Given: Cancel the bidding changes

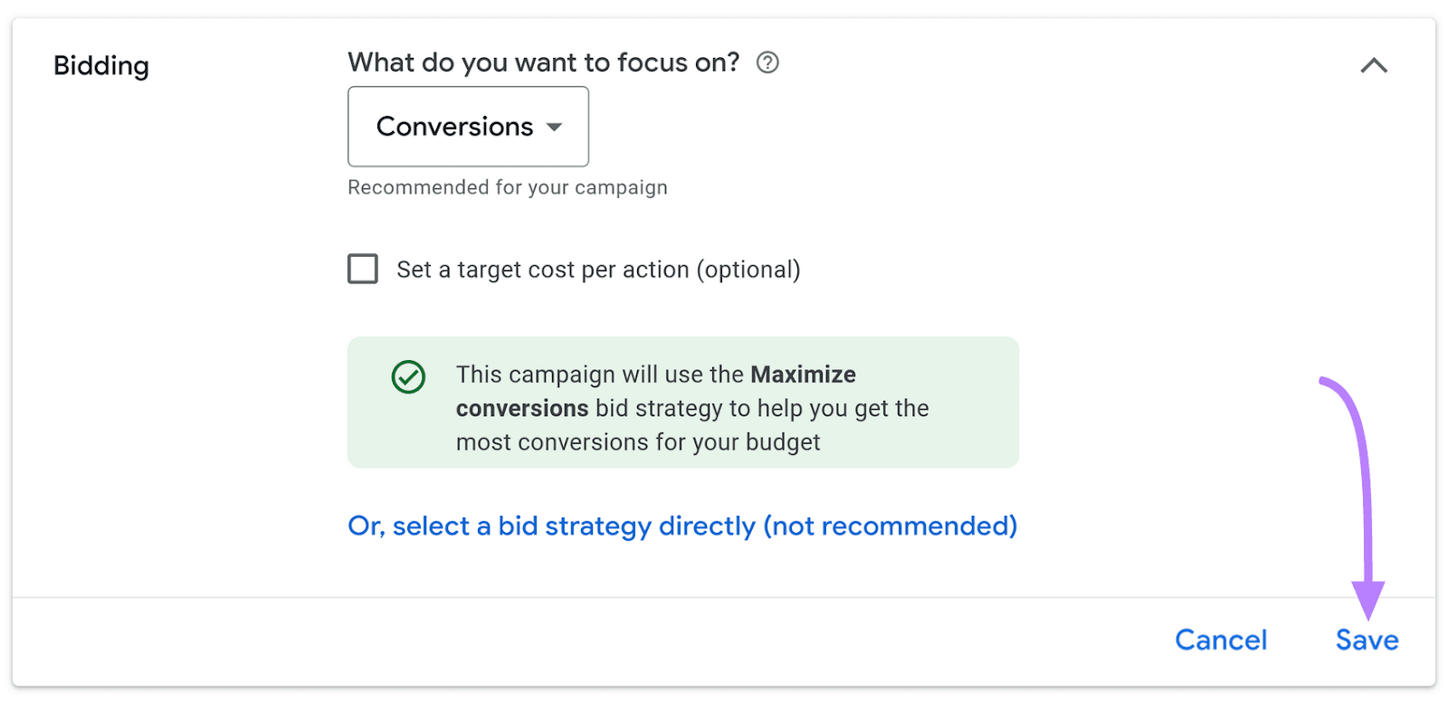Looking at the screenshot, I should tap(1221, 640).
